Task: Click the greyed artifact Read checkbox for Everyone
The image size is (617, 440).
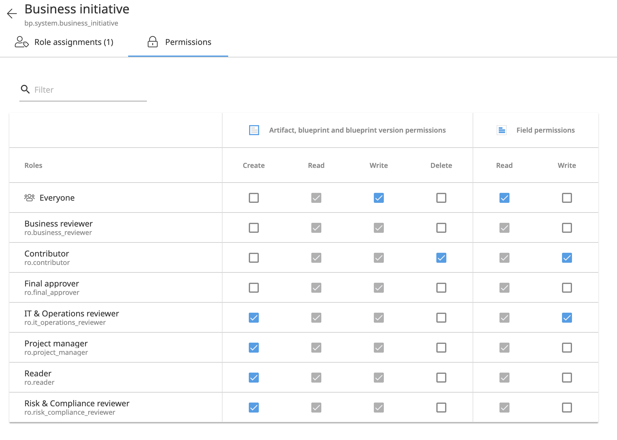Action: pos(316,198)
